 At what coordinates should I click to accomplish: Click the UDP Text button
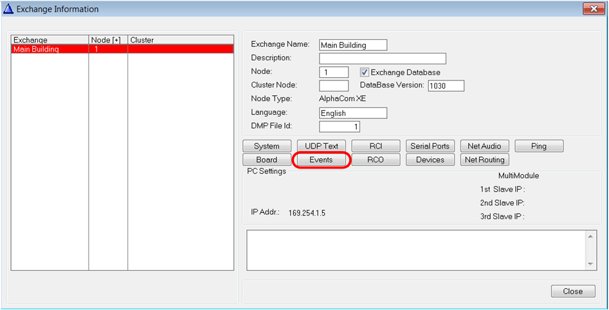(321, 146)
